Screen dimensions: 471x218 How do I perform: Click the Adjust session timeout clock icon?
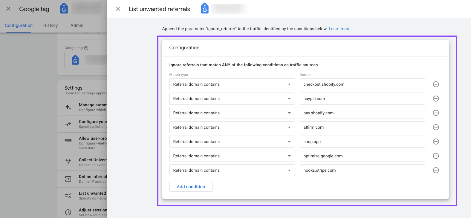pyautogui.click(x=68, y=212)
